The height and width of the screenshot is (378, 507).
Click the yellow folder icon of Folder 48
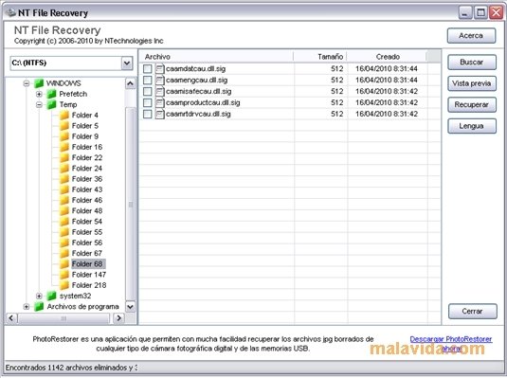pyautogui.click(x=64, y=211)
